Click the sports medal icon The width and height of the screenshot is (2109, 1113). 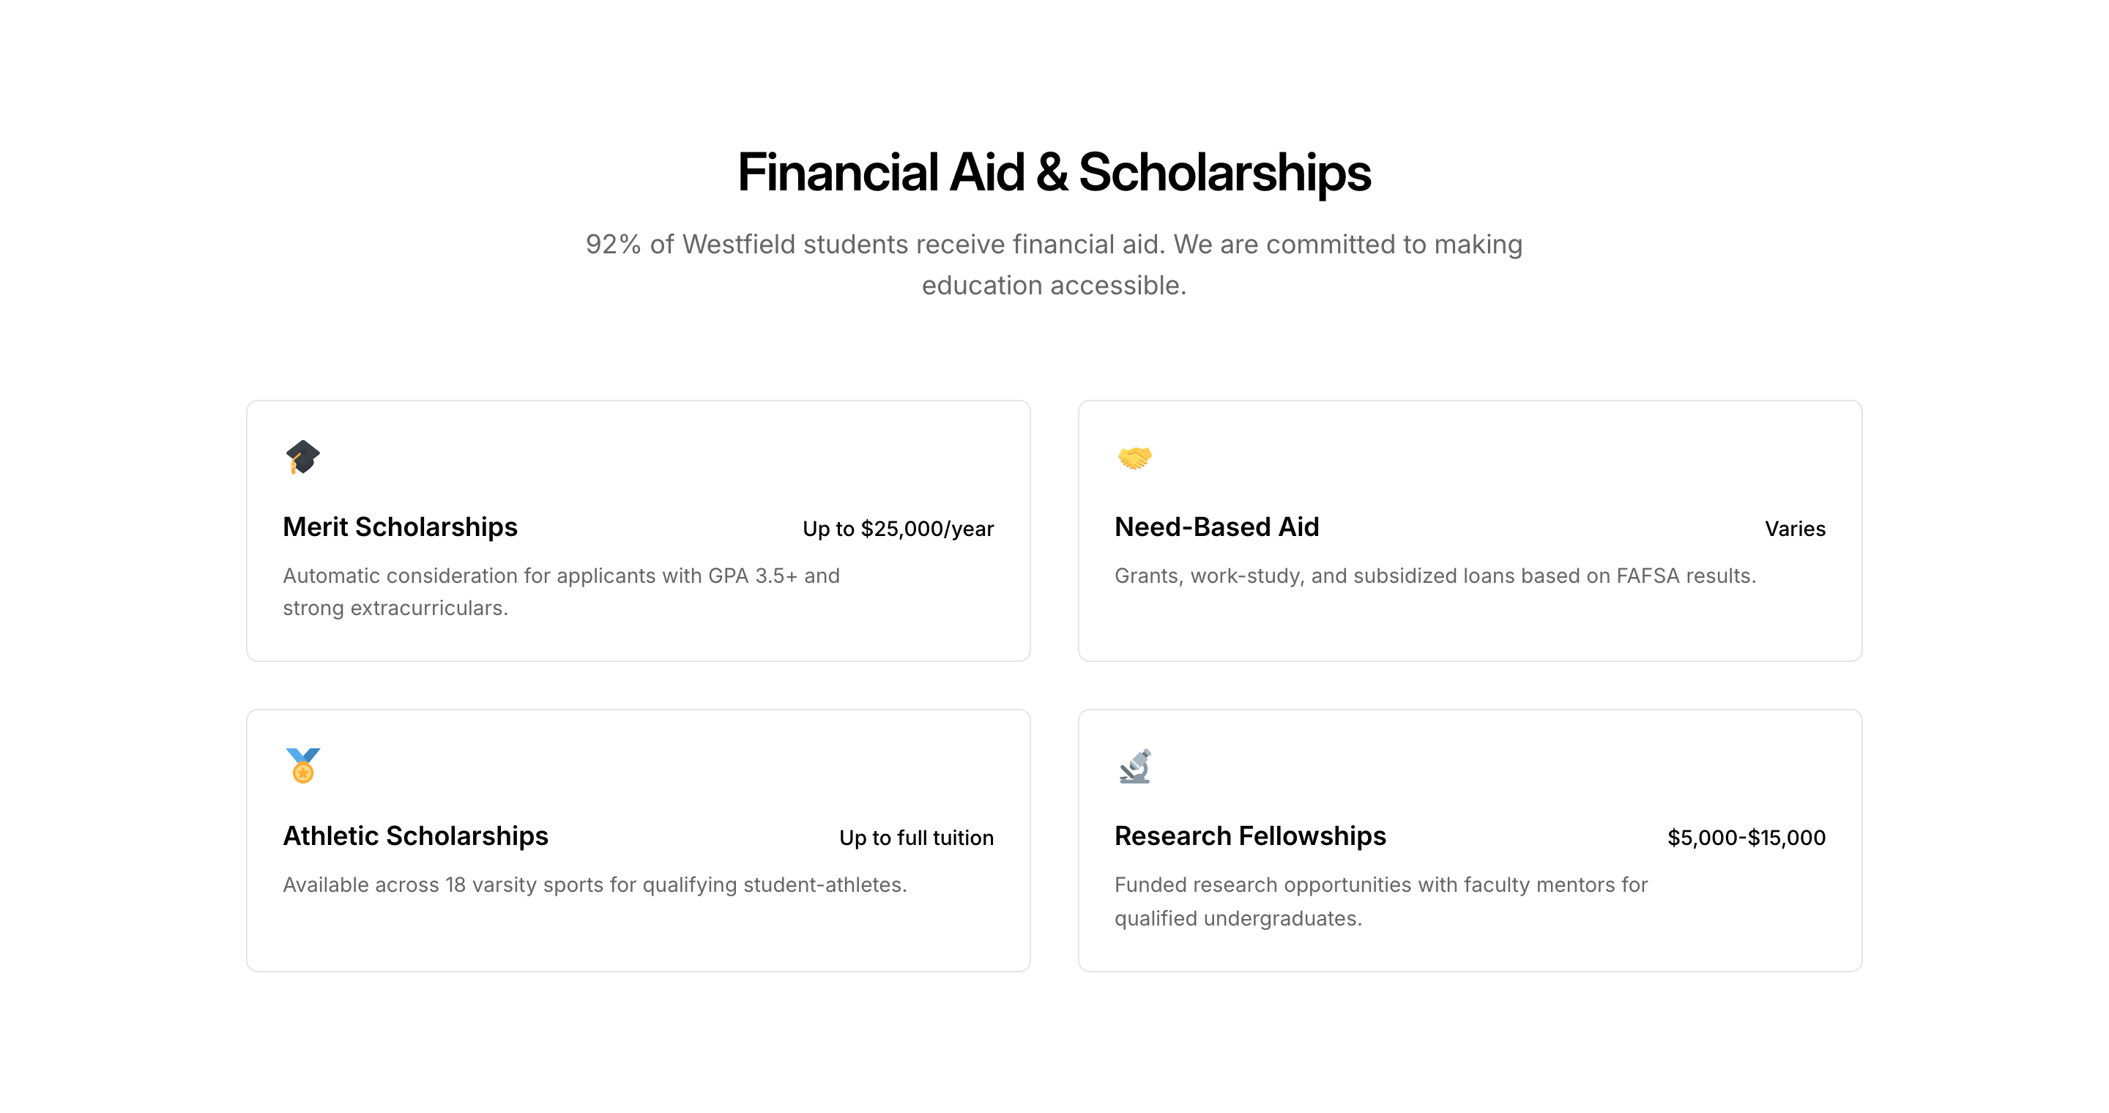coord(303,766)
